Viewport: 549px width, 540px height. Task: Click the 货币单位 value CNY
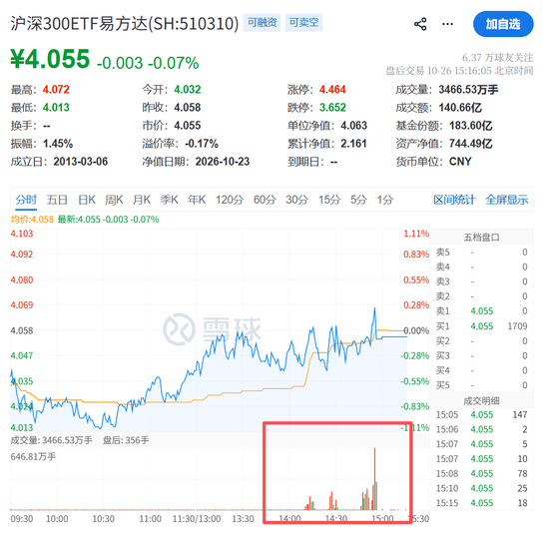click(x=460, y=162)
